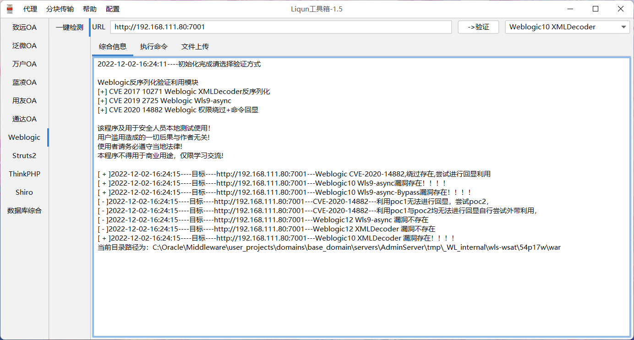Click the 初始化完成请选择验证方式 log line
The width and height of the screenshot is (634, 340).
(179, 64)
